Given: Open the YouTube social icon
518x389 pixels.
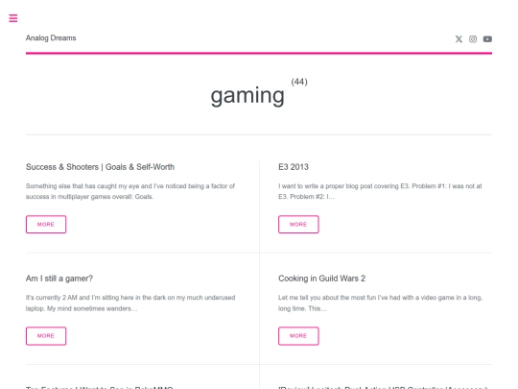Looking at the screenshot, I should pos(487,39).
